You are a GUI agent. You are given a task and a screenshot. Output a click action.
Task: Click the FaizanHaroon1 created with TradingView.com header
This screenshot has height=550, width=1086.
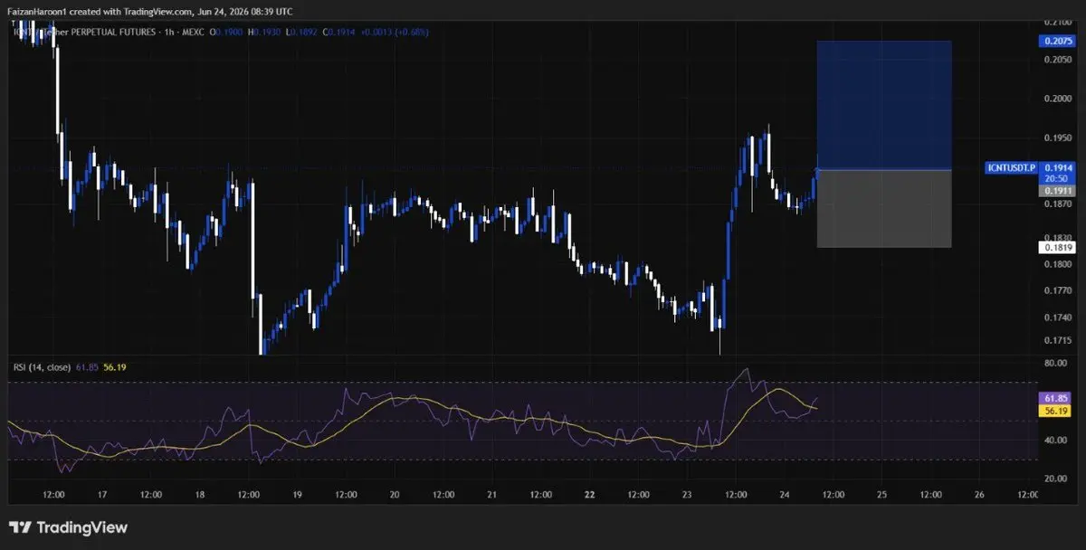click(150, 10)
